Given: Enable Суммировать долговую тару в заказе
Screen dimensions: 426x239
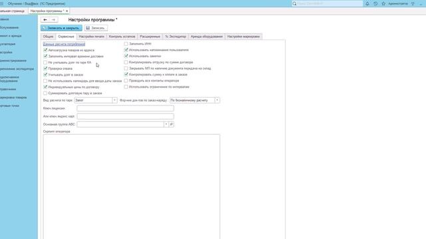Looking at the screenshot, I should tap(45, 93).
